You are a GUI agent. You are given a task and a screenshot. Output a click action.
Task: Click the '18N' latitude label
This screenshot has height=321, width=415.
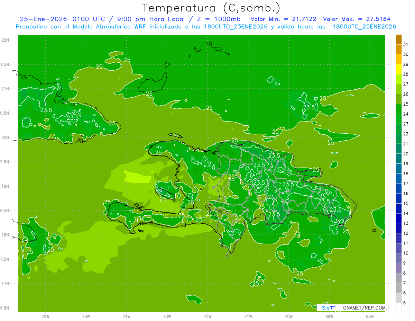pyautogui.click(x=5, y=235)
